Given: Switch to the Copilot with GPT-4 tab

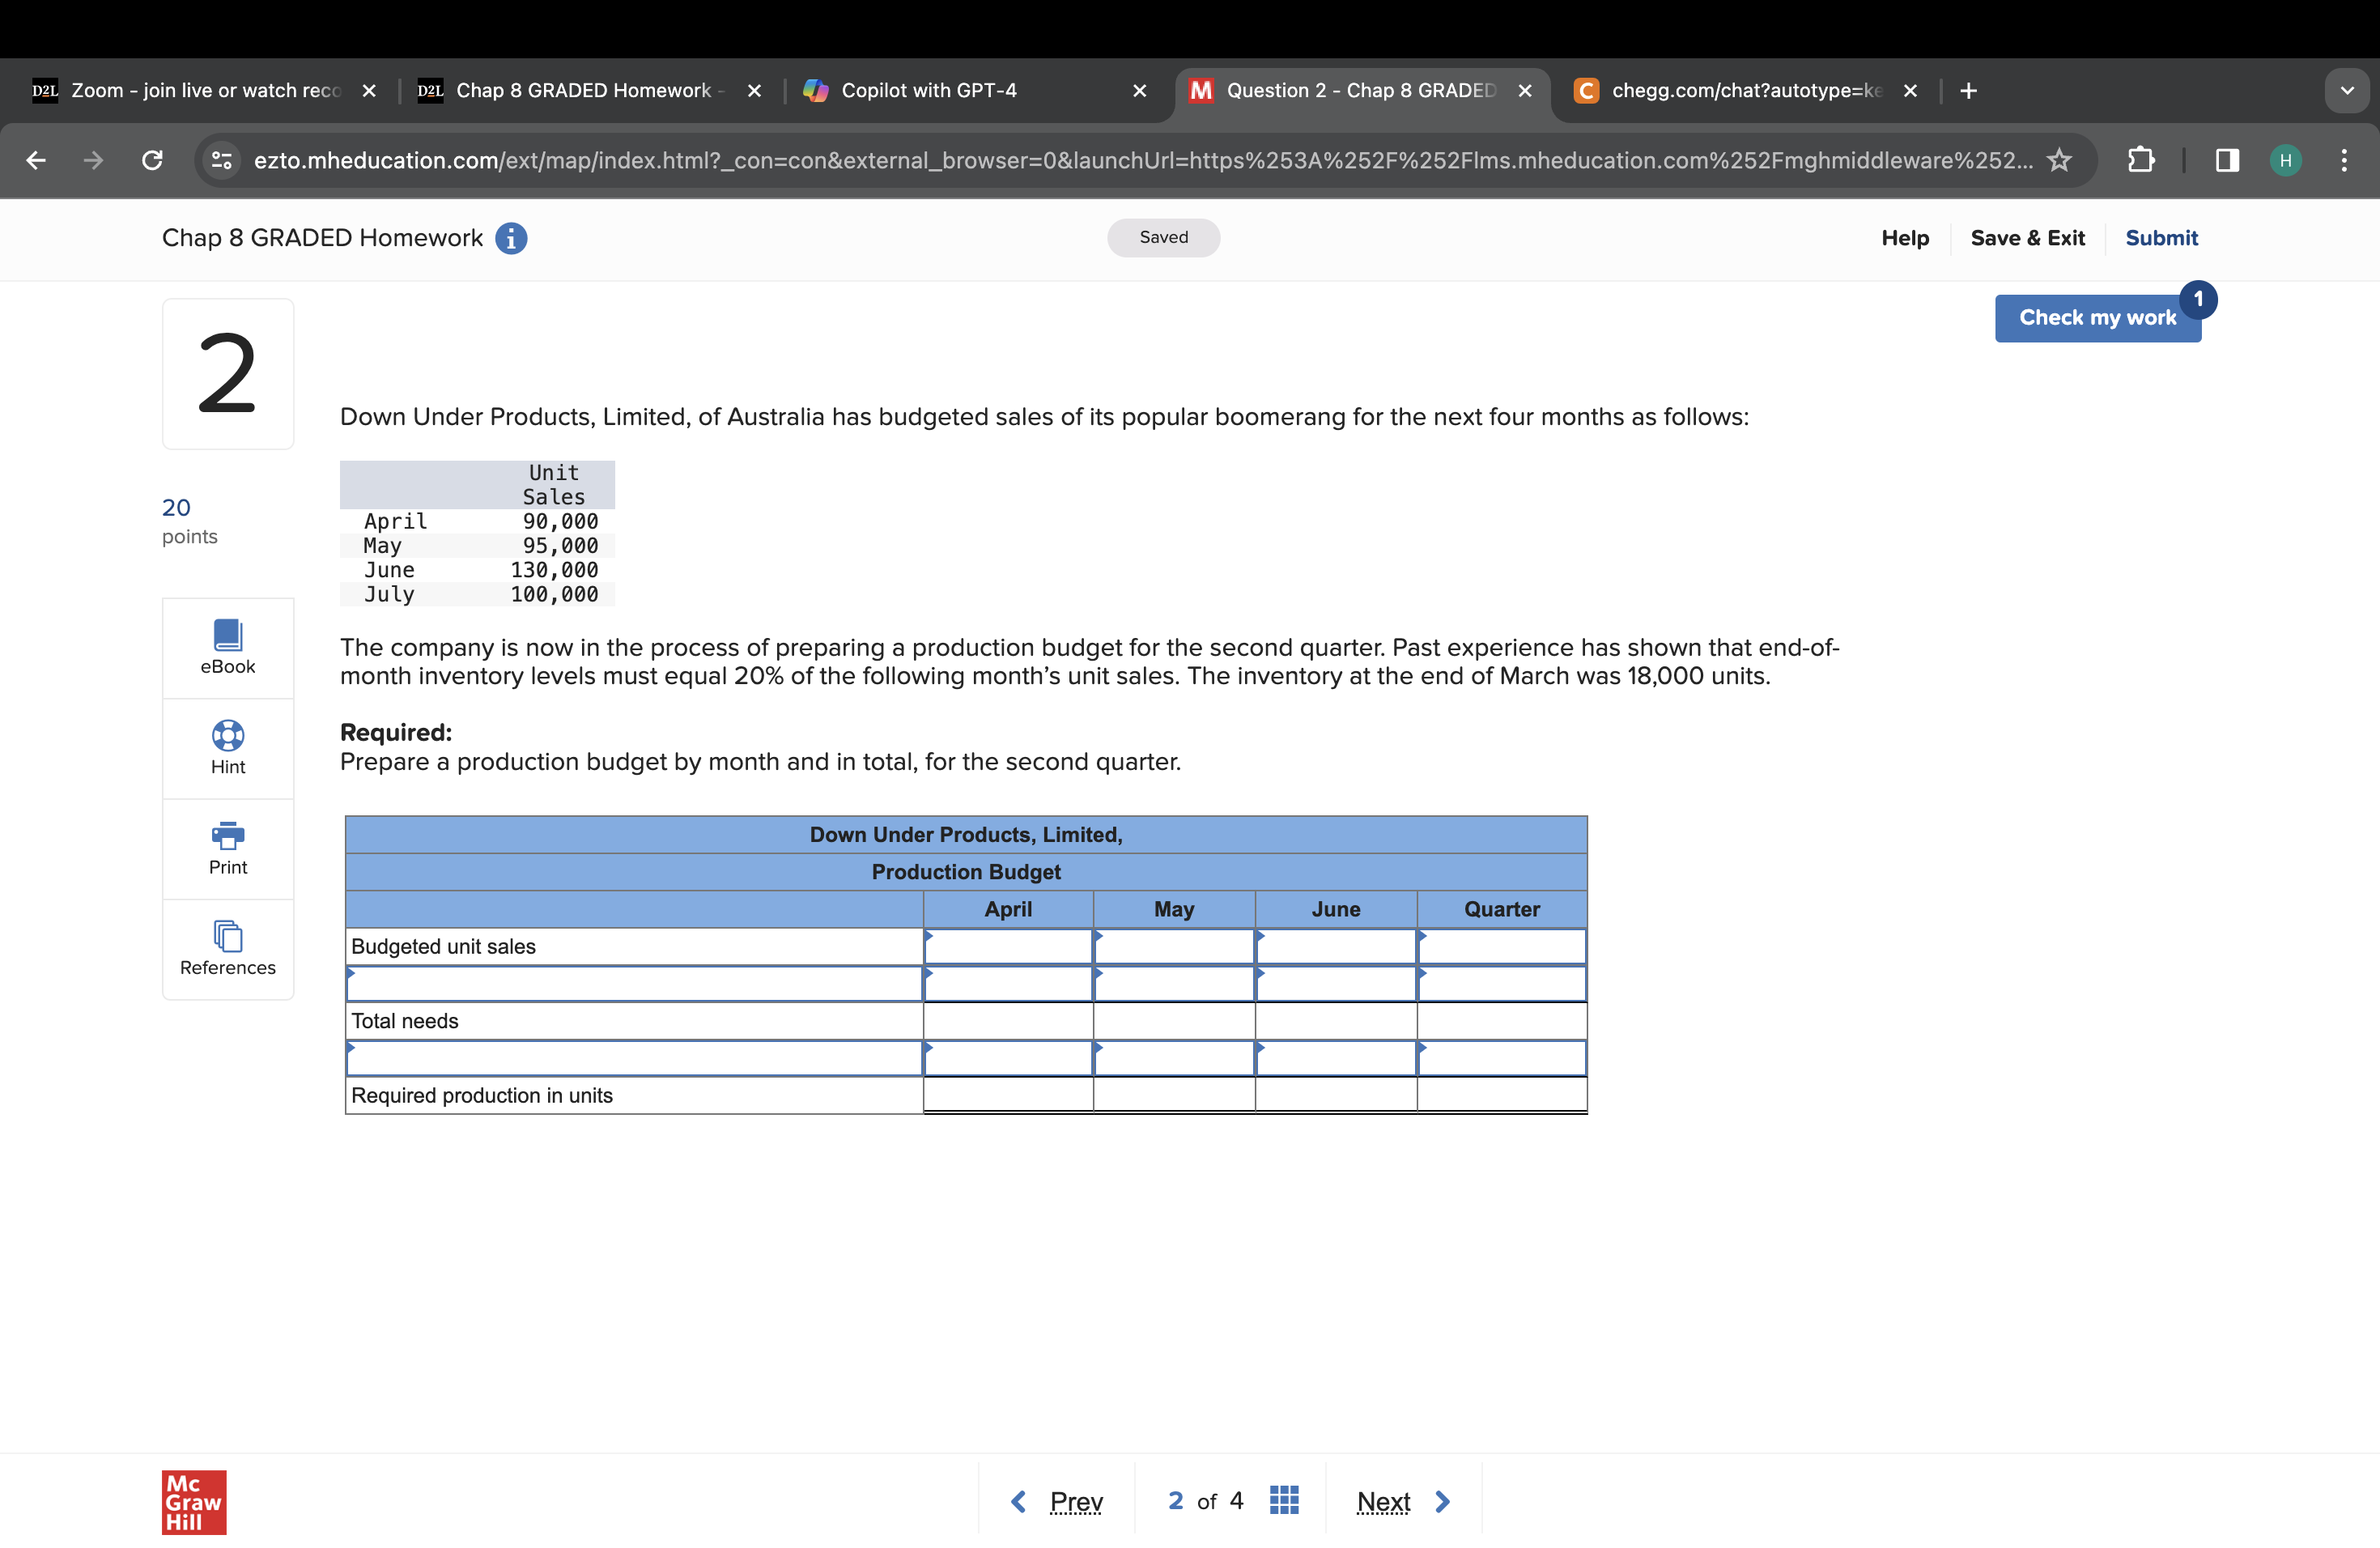Looking at the screenshot, I should (928, 91).
